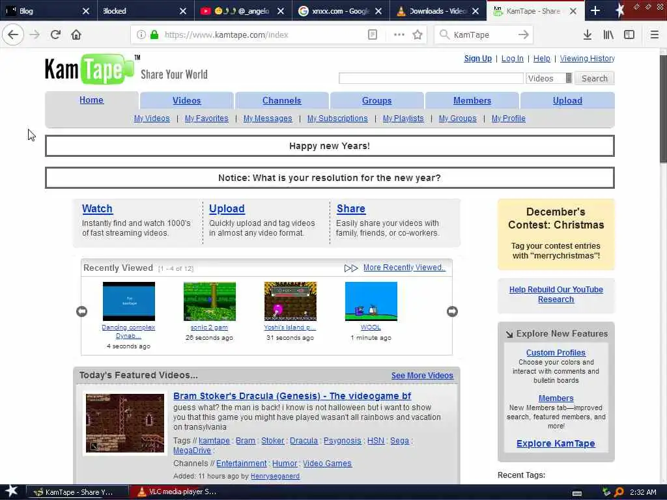This screenshot has width=667, height=500.
Task: Click the keyboard tray icon on taskbar
Action: (x=577, y=493)
